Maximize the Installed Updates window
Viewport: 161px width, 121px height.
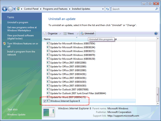150,4
